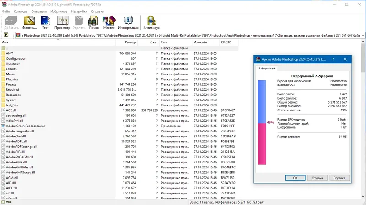Screen dimensions: 366x205
Task: Click the file list scrollbar down arrow
Action: coord(363,196)
